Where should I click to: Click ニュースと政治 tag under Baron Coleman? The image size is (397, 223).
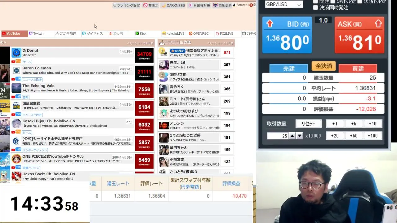(32, 80)
